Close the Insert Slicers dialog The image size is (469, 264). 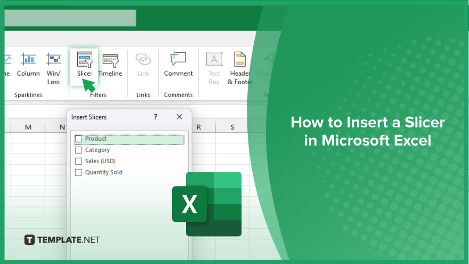click(x=180, y=117)
